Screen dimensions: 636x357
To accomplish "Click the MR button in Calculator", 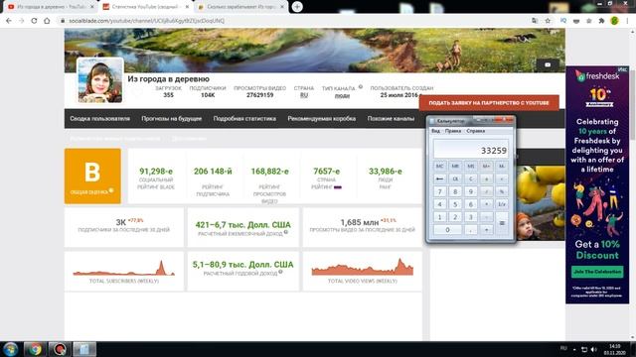I will tap(455, 166).
